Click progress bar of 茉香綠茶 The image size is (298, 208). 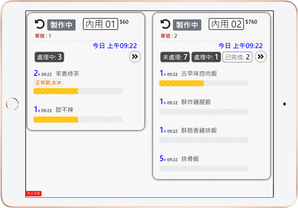click(78, 91)
